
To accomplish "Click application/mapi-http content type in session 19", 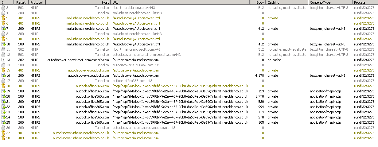I will click(x=325, y=91).
